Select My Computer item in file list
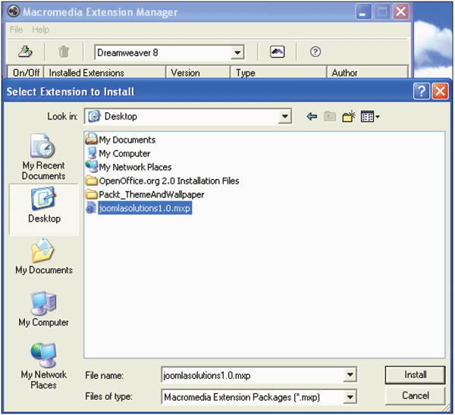The height and width of the screenshot is (415, 455). point(118,153)
